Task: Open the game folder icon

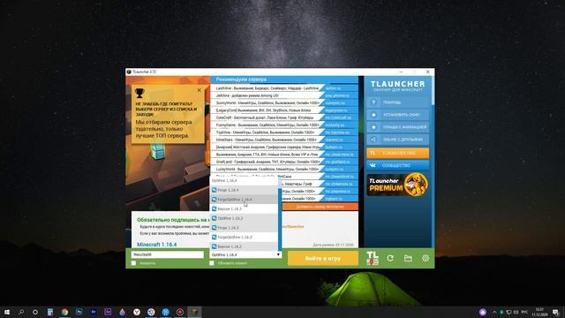Action: (x=408, y=258)
